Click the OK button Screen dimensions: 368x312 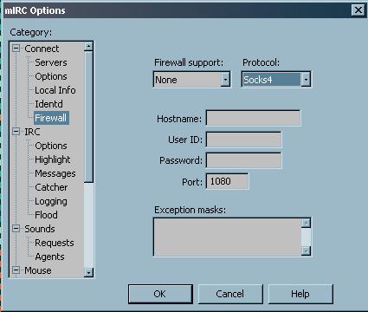point(160,294)
